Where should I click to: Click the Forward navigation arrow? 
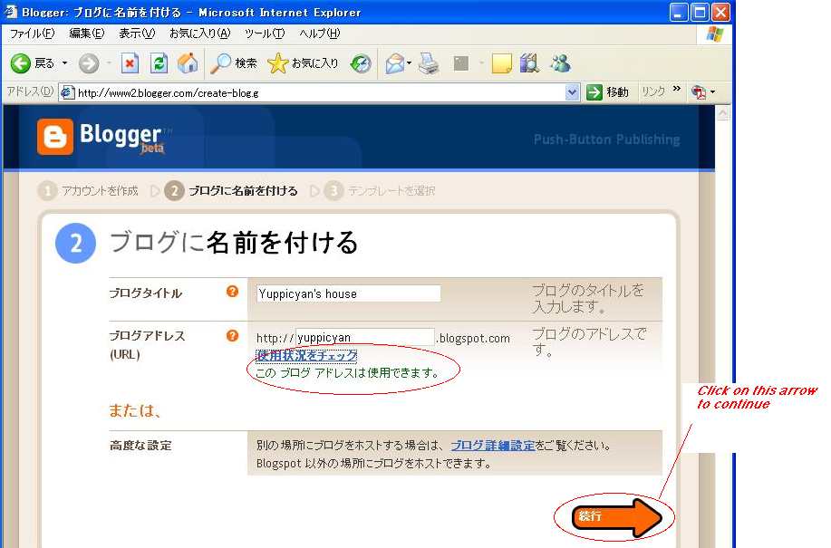[x=89, y=64]
